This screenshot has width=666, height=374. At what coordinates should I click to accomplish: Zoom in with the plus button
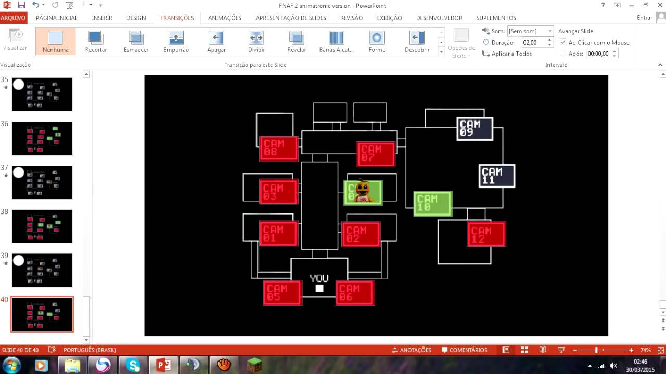click(x=631, y=350)
